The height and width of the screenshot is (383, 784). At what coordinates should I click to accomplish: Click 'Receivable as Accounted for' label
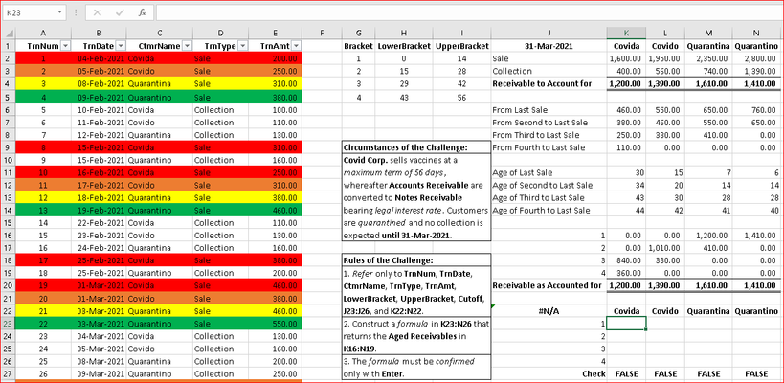coord(547,285)
